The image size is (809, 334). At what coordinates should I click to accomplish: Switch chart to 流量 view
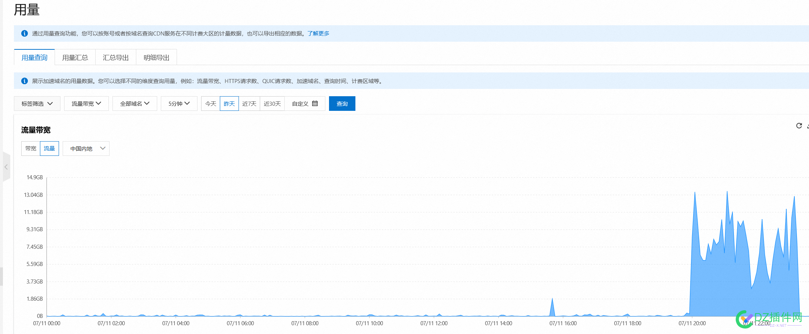[x=49, y=149]
